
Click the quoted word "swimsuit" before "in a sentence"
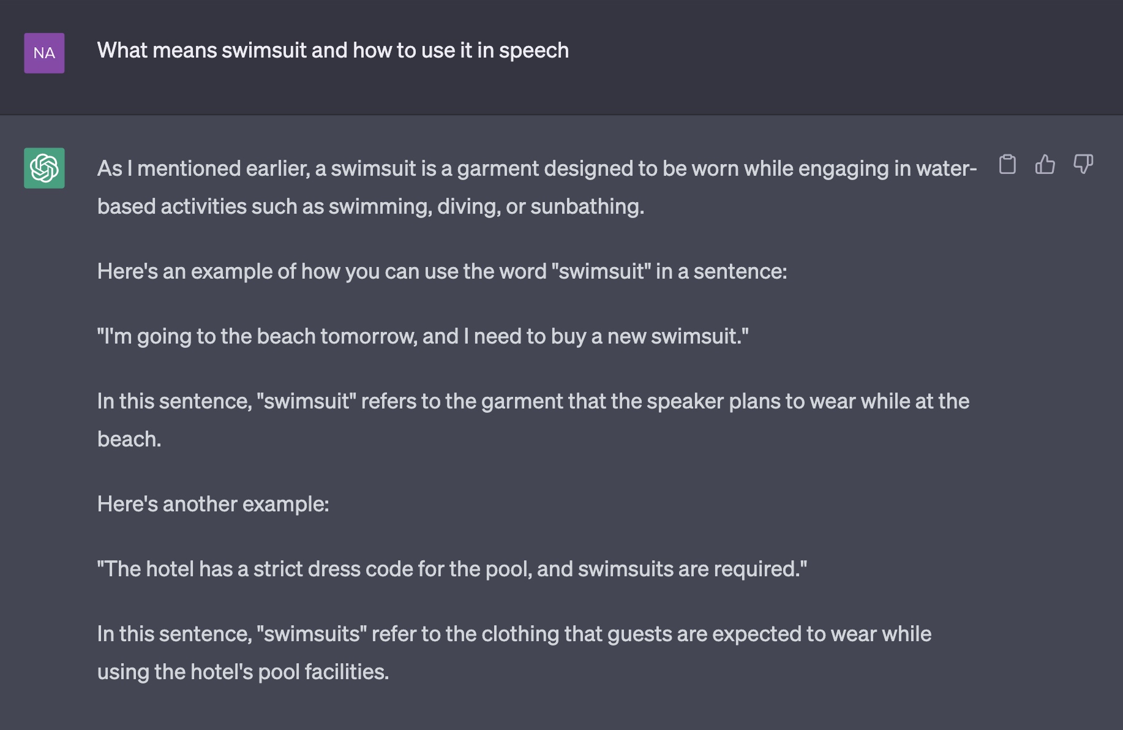[601, 271]
